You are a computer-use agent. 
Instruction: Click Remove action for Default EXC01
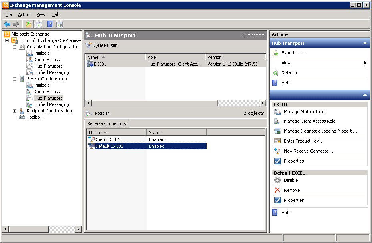pyautogui.click(x=292, y=190)
